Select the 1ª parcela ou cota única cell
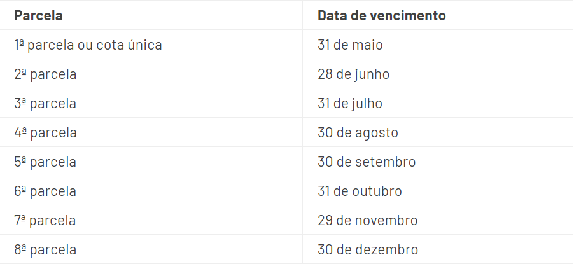Screen dimensions: 574x264 coord(88,45)
